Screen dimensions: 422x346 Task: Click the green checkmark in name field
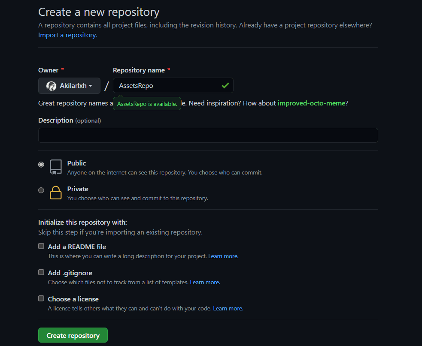click(x=225, y=86)
